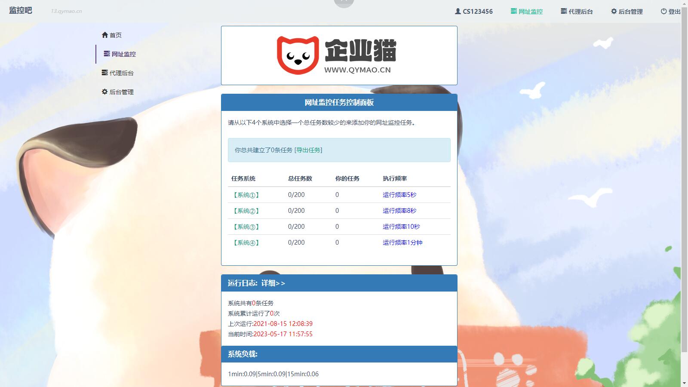Click the load average values line

click(273, 374)
